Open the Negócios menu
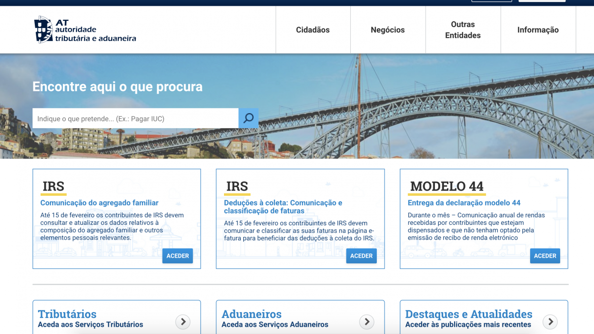 [388, 30]
